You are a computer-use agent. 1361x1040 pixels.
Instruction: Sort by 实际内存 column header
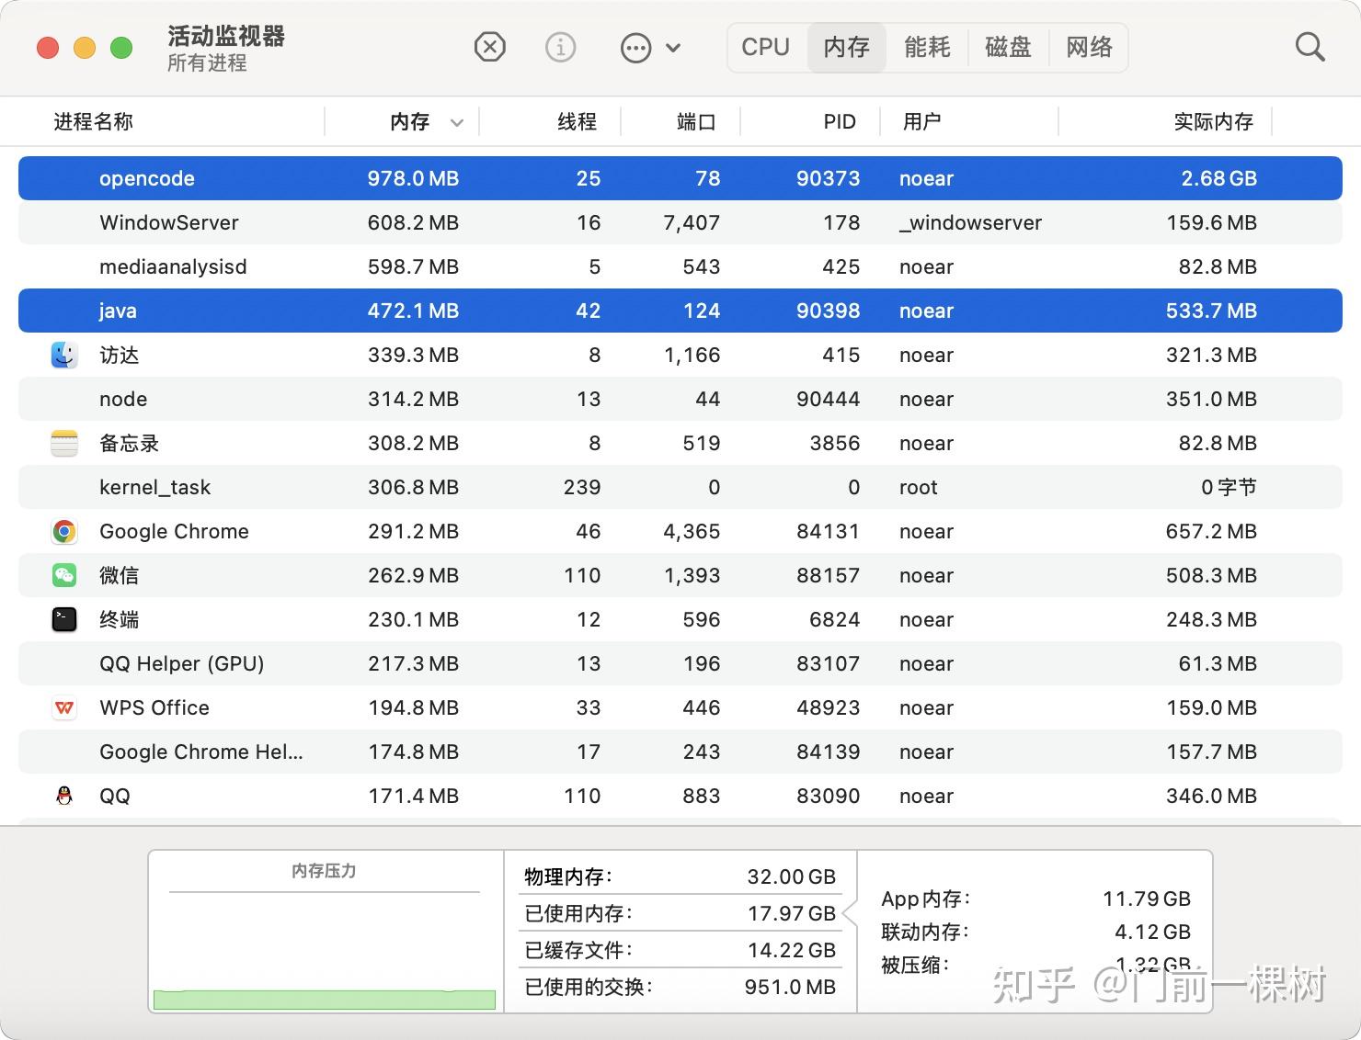(1165, 121)
